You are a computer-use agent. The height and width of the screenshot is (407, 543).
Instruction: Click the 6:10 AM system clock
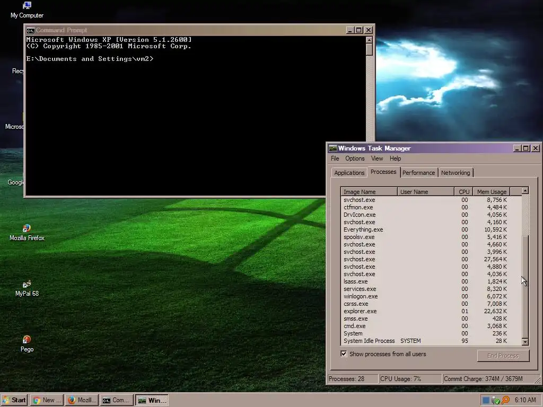click(525, 400)
